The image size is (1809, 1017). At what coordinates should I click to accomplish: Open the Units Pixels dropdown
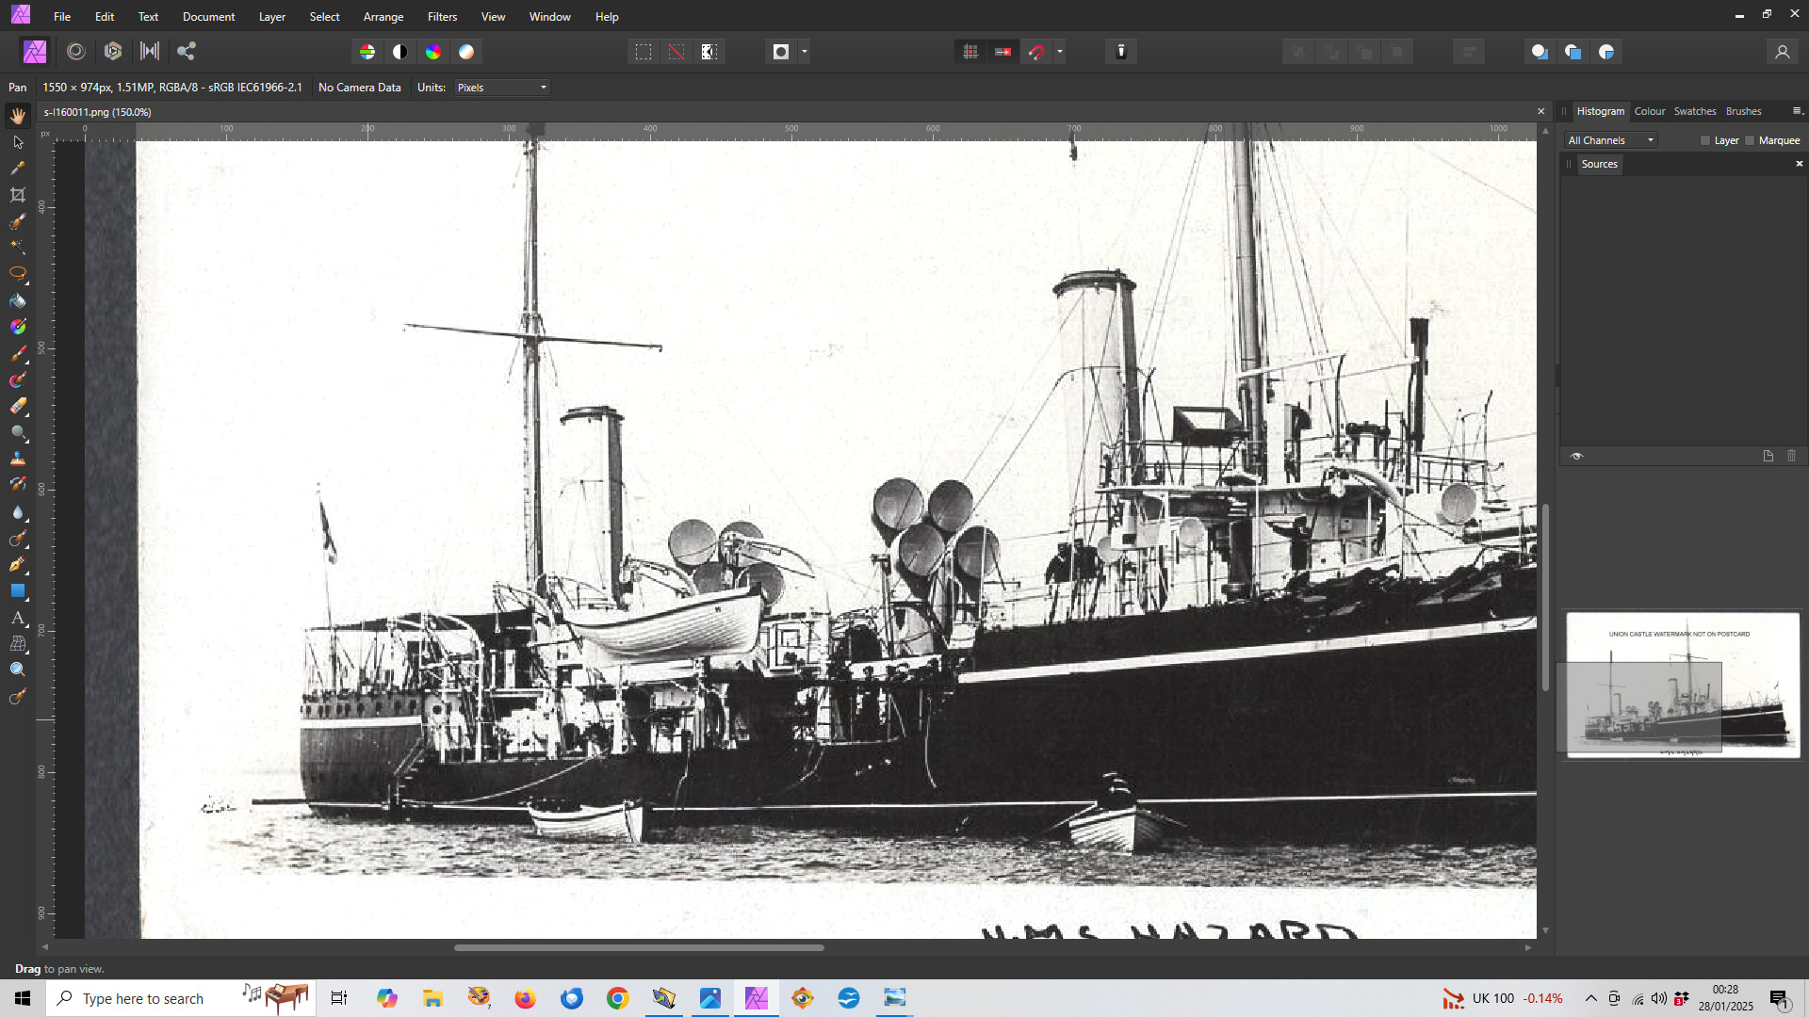(501, 88)
